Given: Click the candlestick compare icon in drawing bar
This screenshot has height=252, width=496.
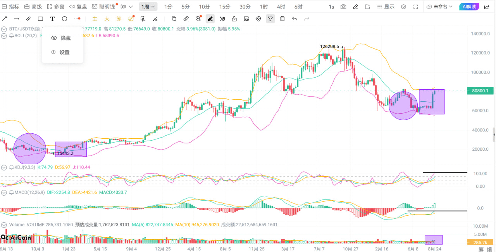Looking at the screenshot, I should pos(222,19).
